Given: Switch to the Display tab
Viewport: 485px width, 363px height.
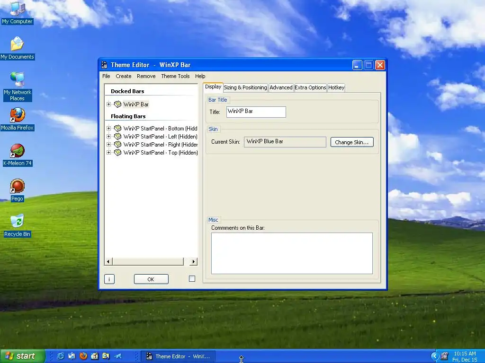Looking at the screenshot, I should (x=213, y=87).
